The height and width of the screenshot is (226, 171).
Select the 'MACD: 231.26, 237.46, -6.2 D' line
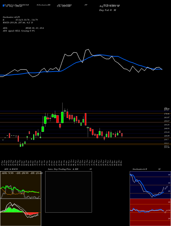click(x=18, y=23)
